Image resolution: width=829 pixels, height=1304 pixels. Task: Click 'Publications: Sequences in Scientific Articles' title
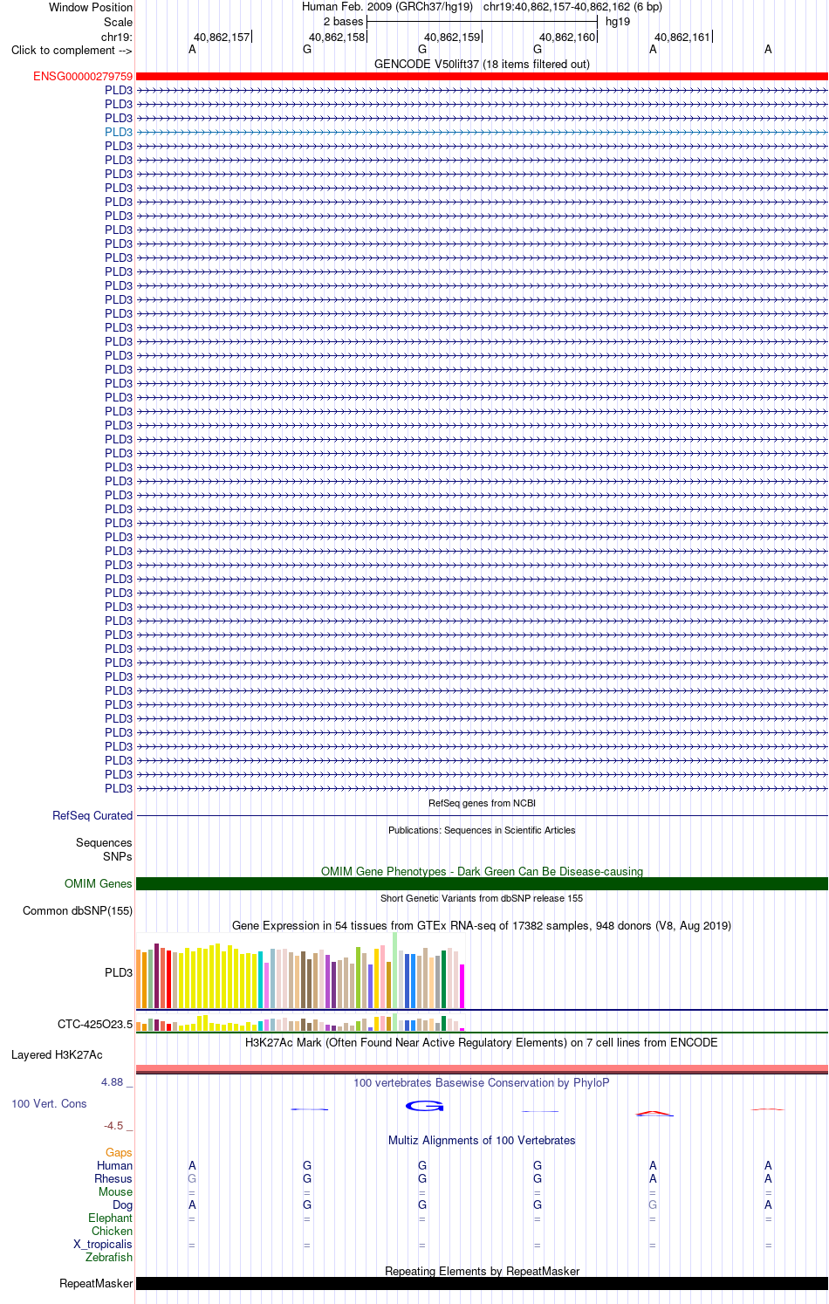[482, 831]
